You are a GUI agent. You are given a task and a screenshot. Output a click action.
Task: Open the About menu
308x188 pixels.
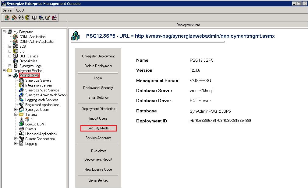pos(20,10)
